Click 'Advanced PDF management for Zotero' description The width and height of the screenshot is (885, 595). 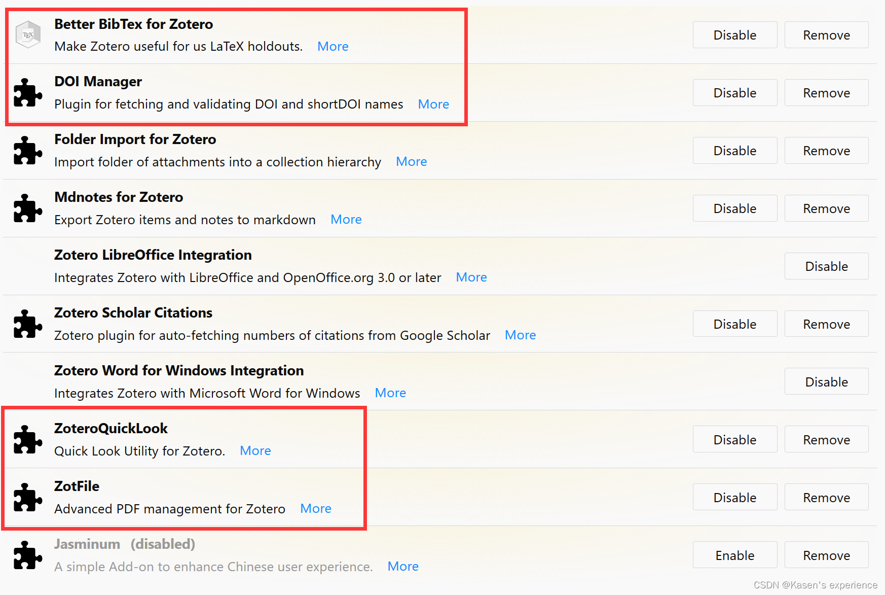tap(170, 509)
